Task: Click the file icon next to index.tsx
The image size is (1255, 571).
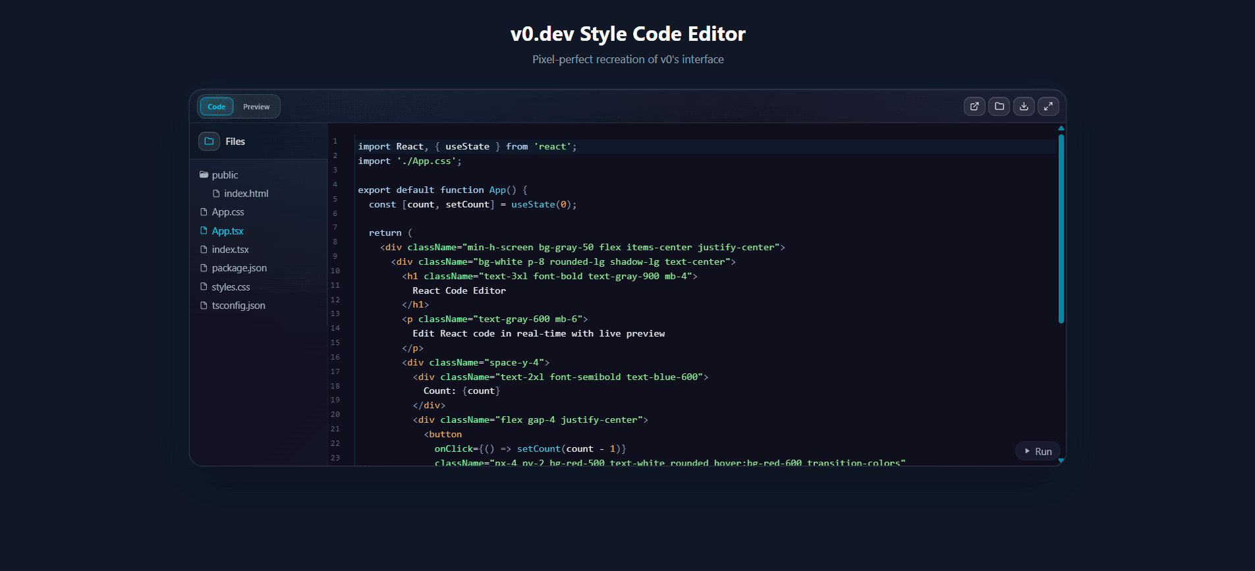Action: click(204, 249)
